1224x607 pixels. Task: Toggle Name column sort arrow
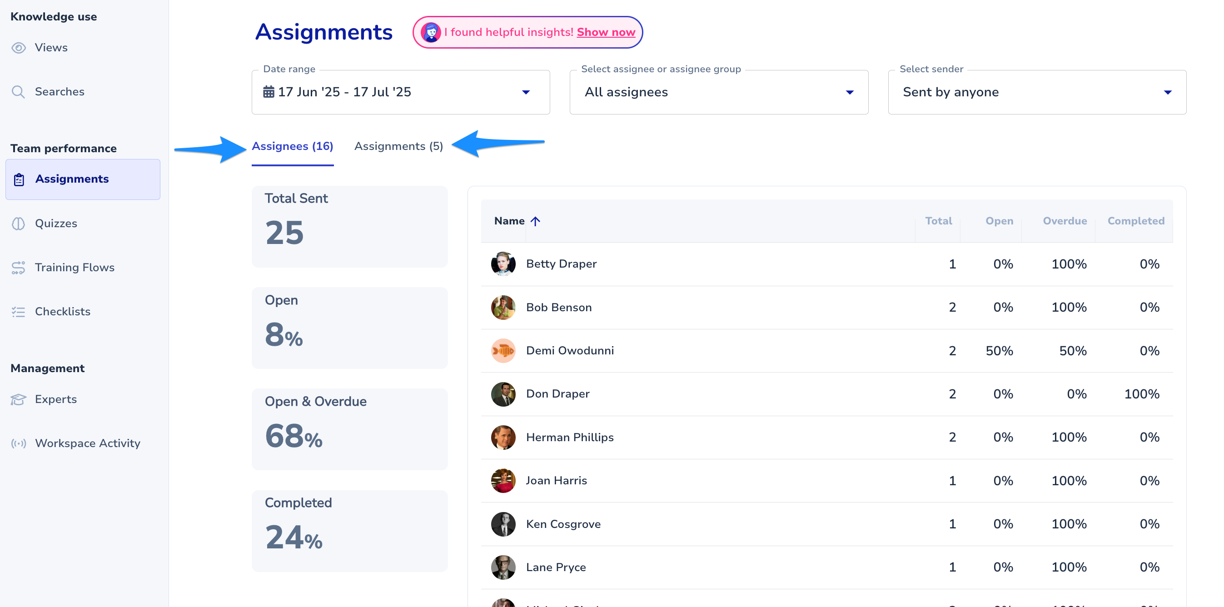click(536, 221)
